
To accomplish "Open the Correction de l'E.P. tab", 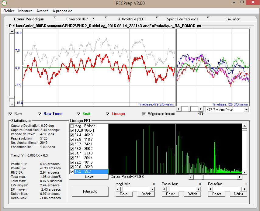I will (x=80, y=19).
